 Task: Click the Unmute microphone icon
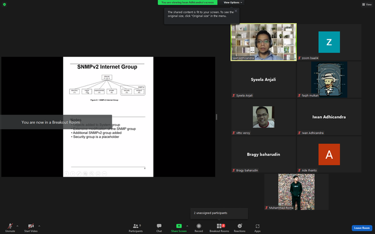[10, 226]
